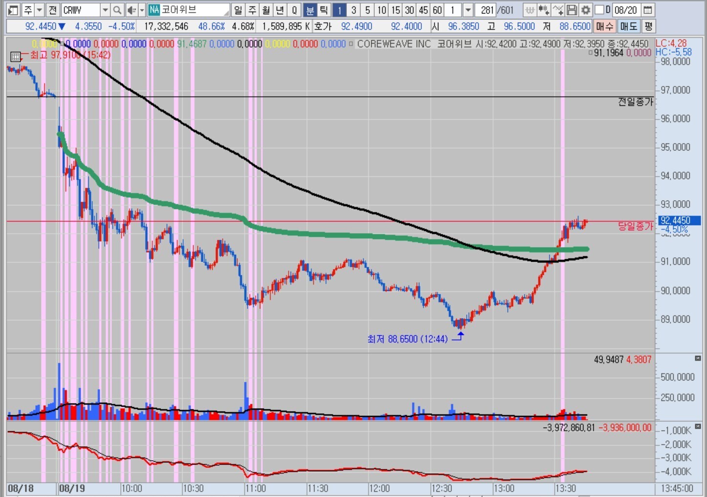Switch to 일 daily chart period
The image size is (707, 497).
pyautogui.click(x=238, y=10)
